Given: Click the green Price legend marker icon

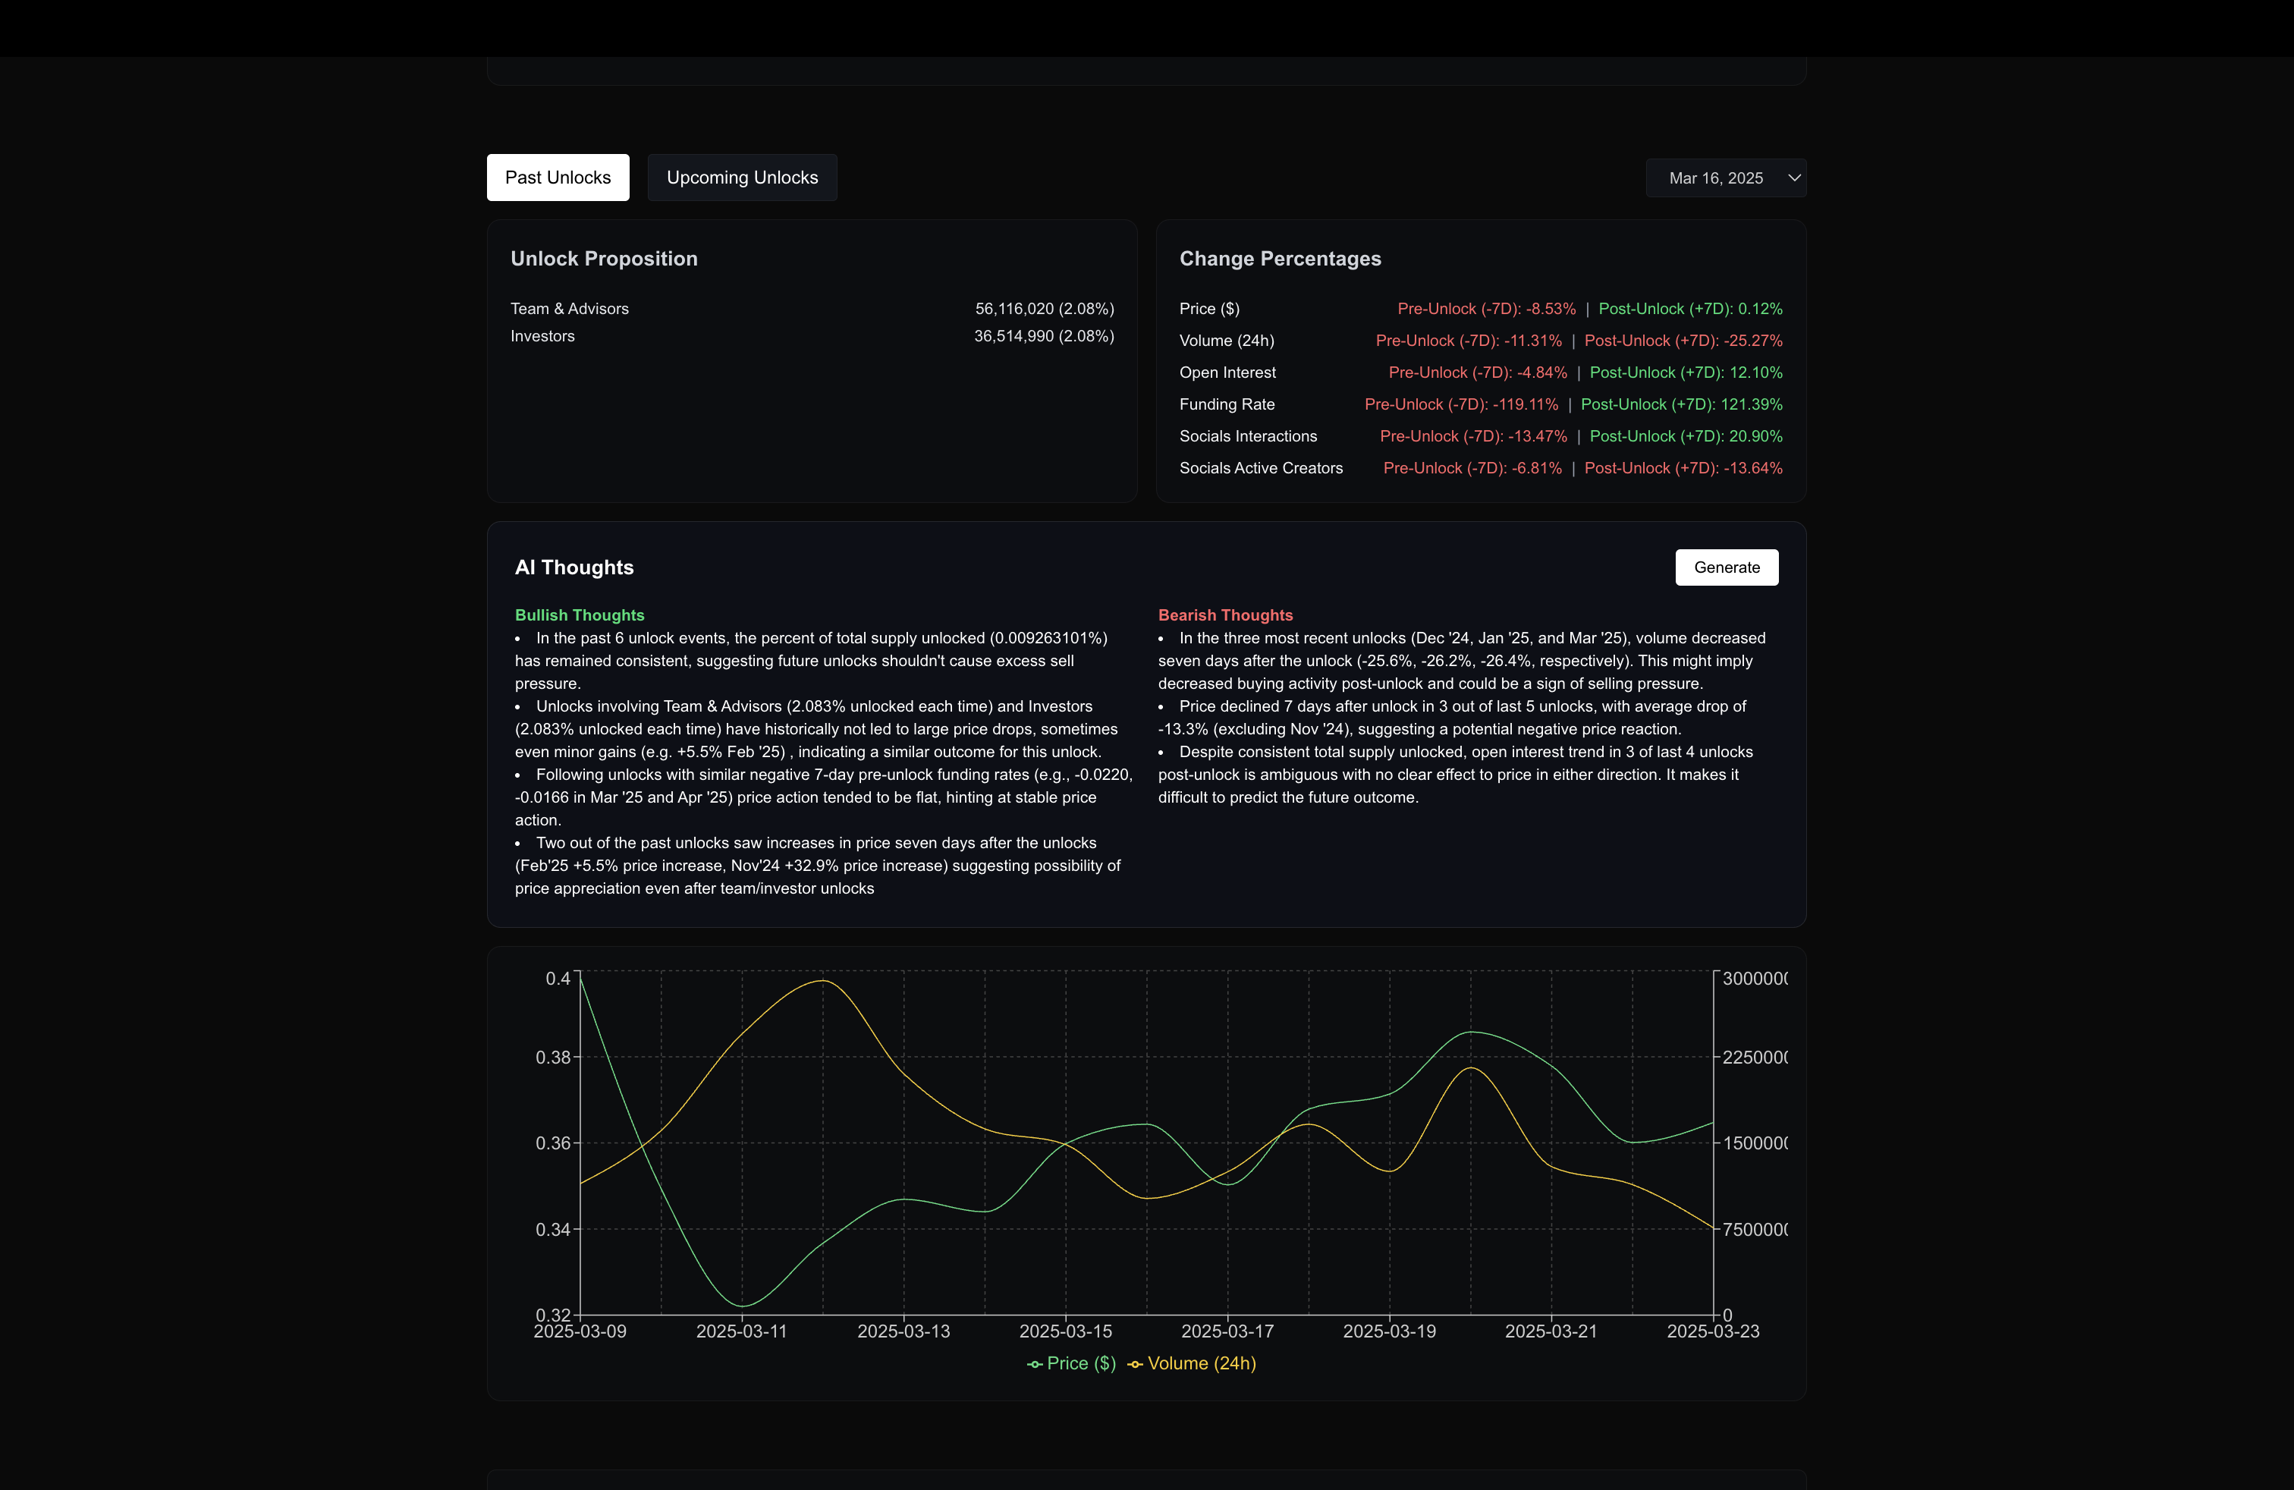Looking at the screenshot, I should [1034, 1364].
